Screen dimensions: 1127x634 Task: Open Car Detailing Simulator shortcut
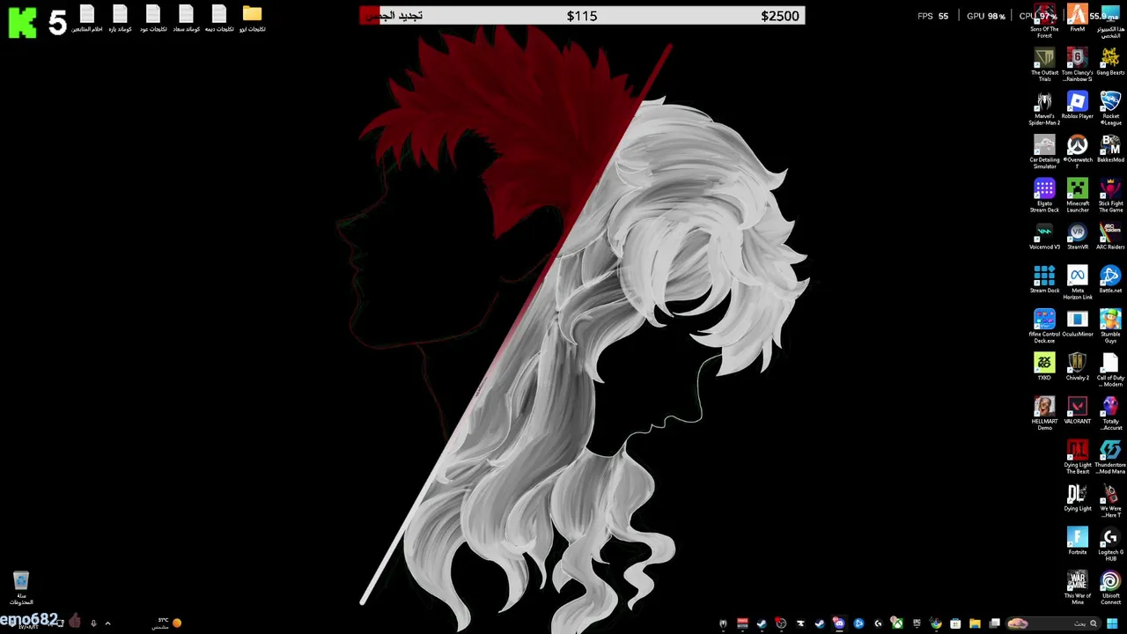1044,152
